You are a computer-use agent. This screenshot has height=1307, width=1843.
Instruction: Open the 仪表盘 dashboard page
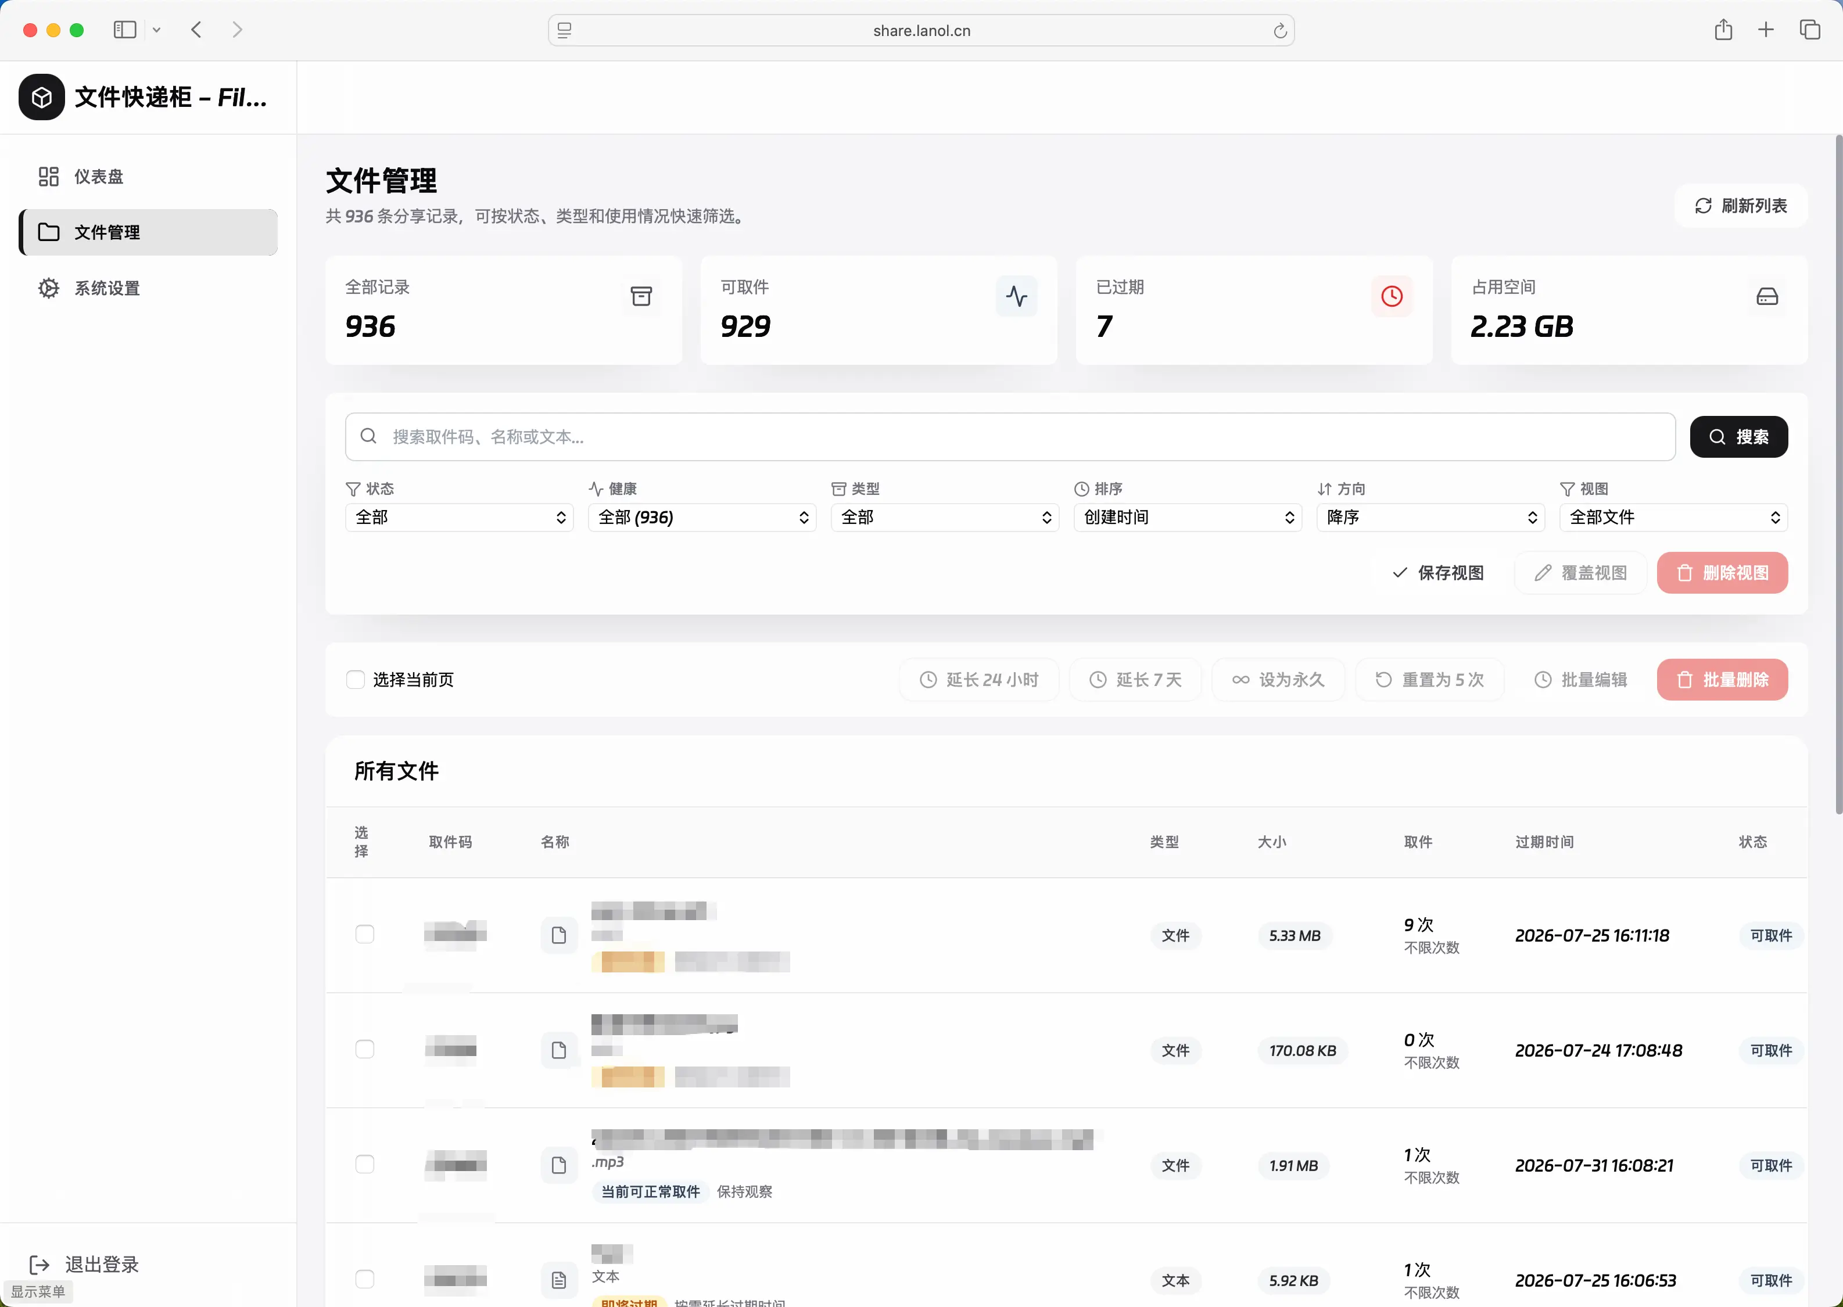pos(149,176)
